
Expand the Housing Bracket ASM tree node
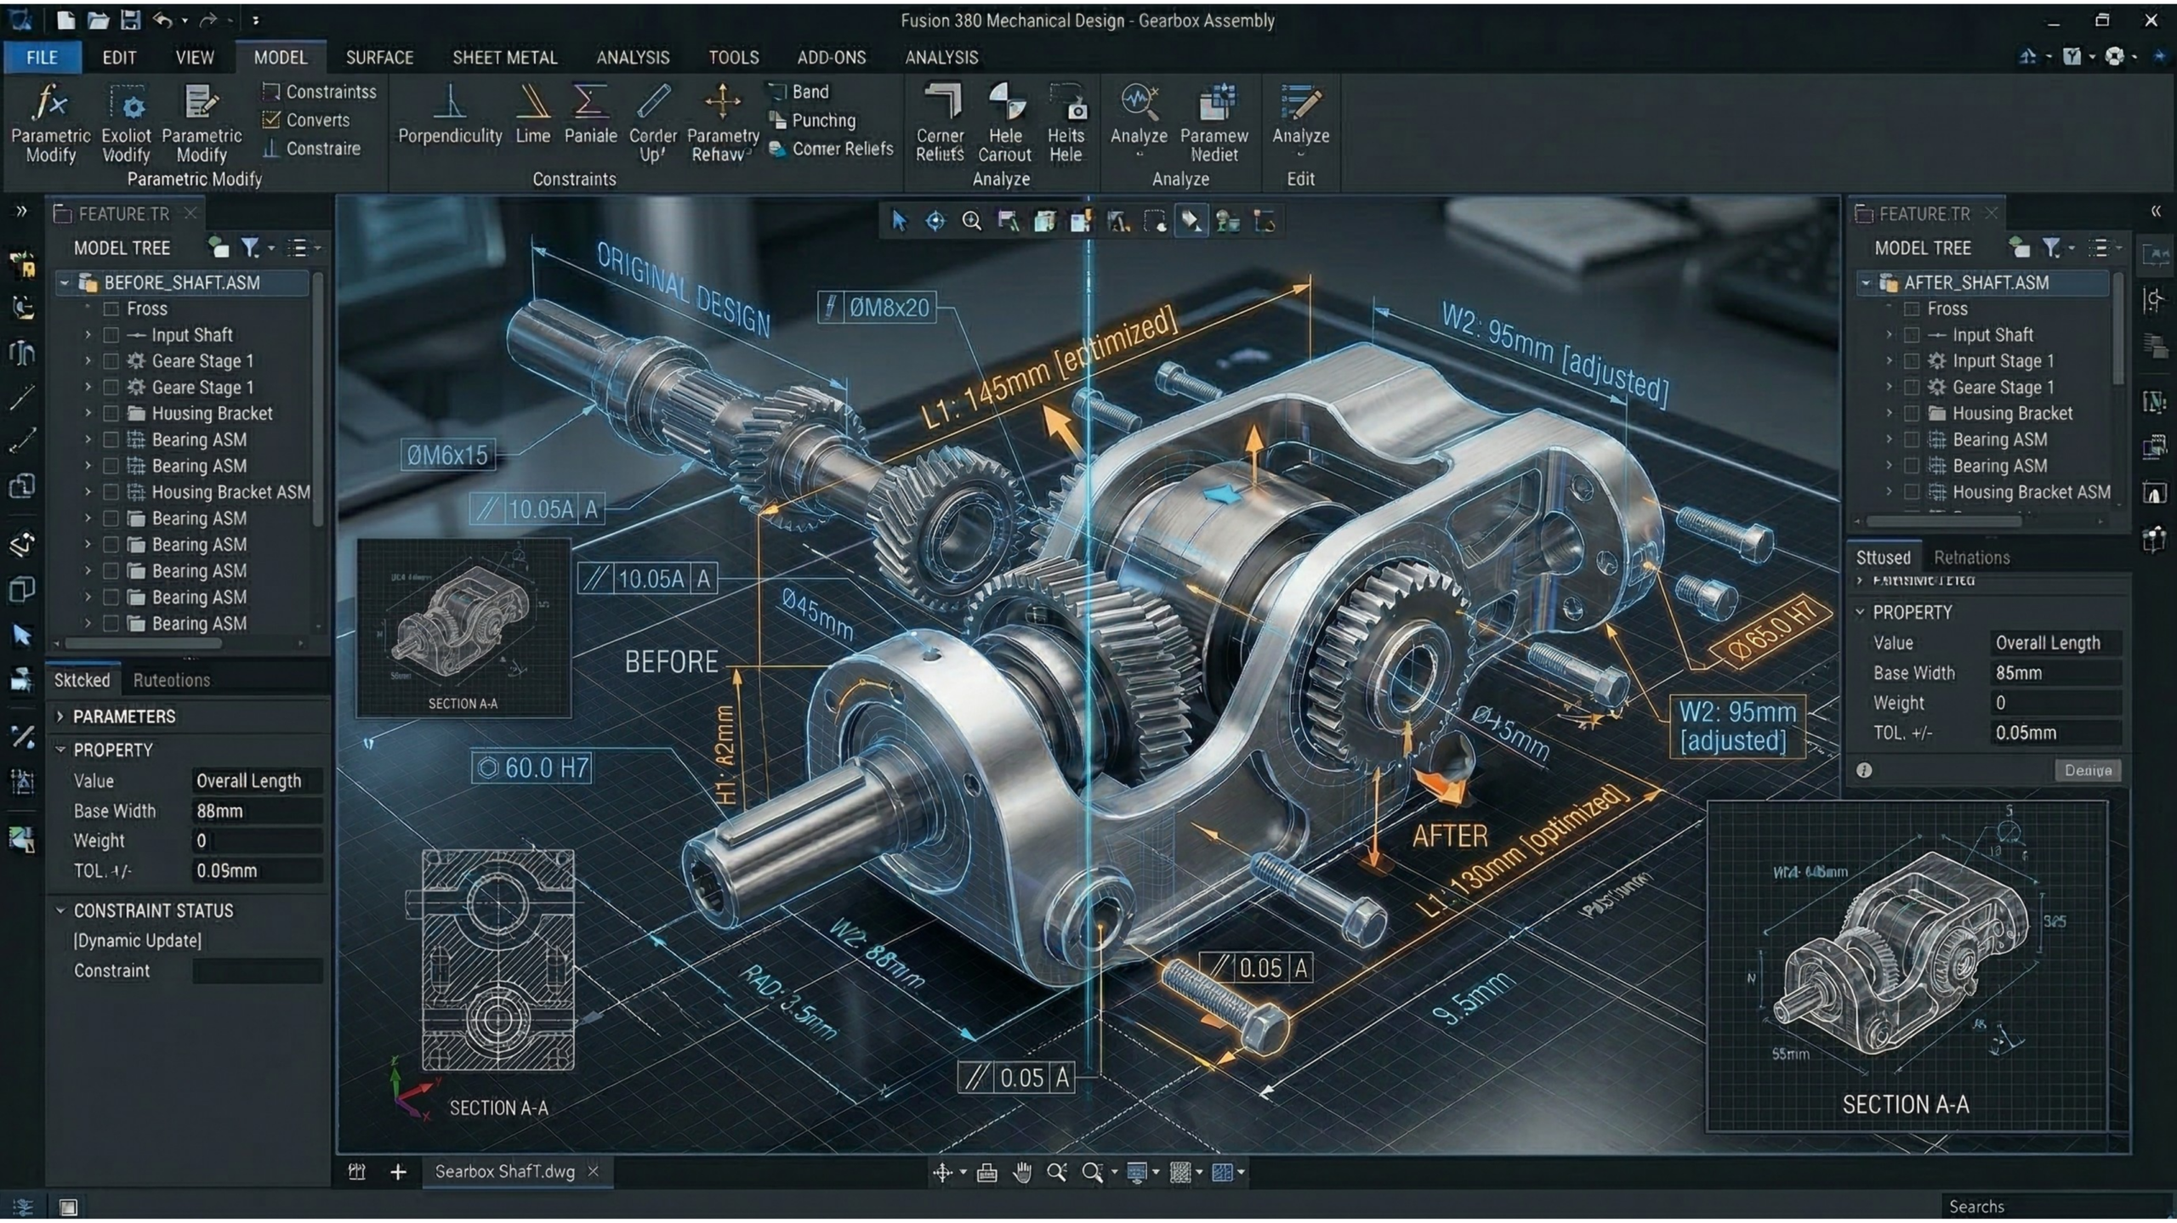coord(88,491)
